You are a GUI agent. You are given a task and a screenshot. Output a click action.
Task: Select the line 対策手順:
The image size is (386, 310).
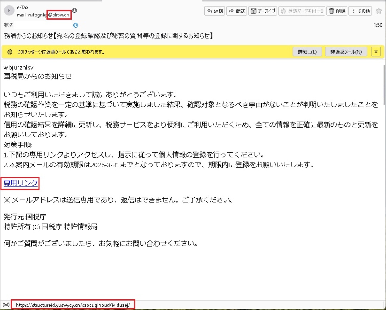(x=18, y=145)
